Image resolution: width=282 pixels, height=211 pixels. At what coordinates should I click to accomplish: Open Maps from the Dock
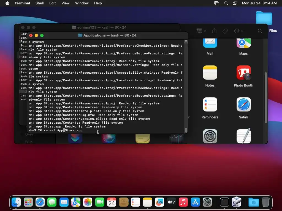76,202
